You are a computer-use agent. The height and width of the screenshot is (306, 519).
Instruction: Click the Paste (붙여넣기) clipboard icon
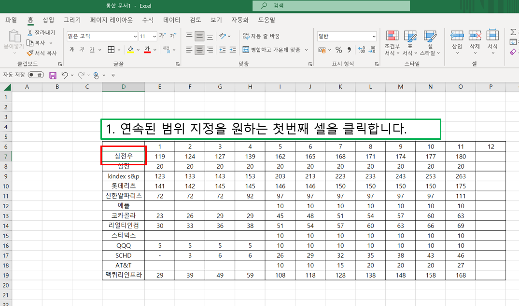point(14,36)
